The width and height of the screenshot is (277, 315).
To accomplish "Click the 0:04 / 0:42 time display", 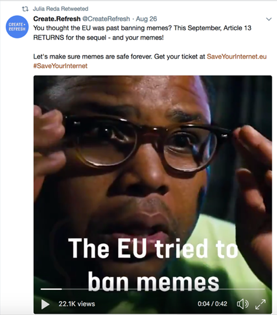I will coord(212,304).
